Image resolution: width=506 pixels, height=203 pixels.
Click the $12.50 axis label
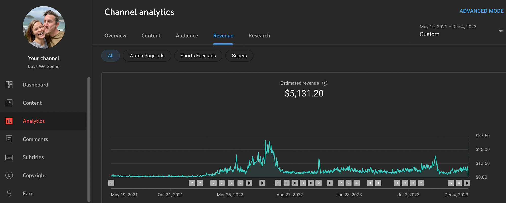pos(482,163)
